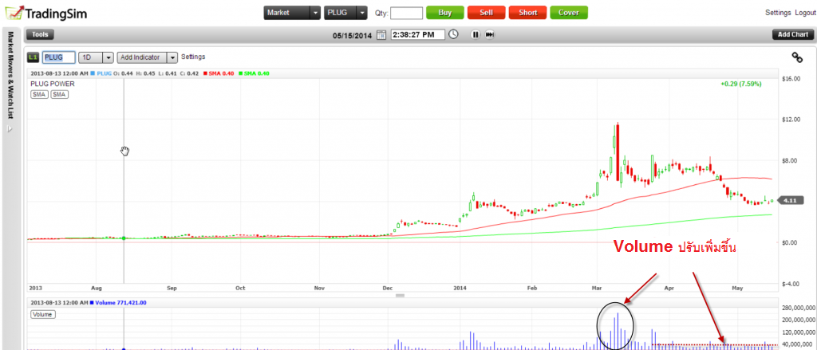Screen dimensions: 817x350
Task: Open chart Settings link beside Add Indicator
Action: tap(193, 57)
